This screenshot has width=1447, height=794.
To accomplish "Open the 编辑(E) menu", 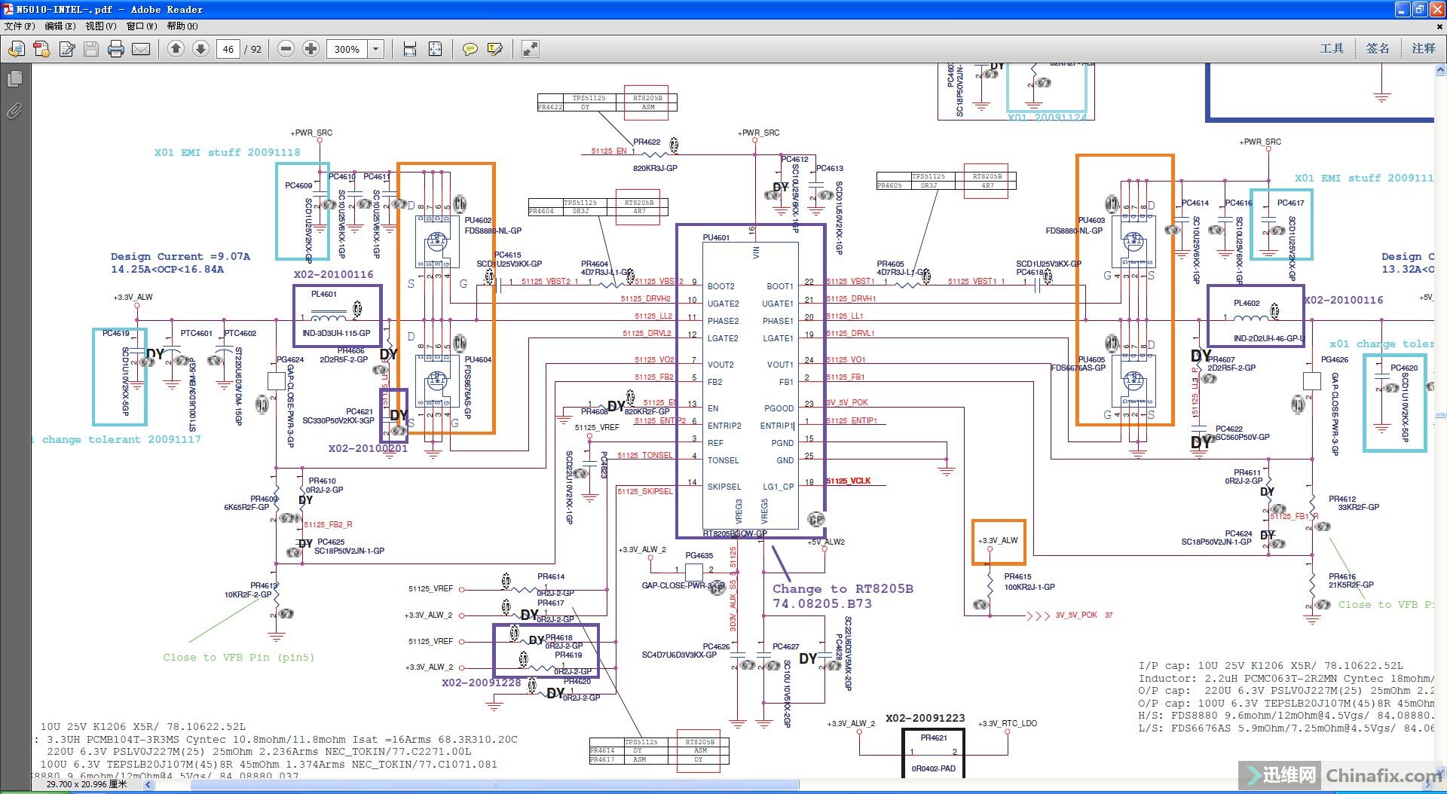I will coord(60,26).
